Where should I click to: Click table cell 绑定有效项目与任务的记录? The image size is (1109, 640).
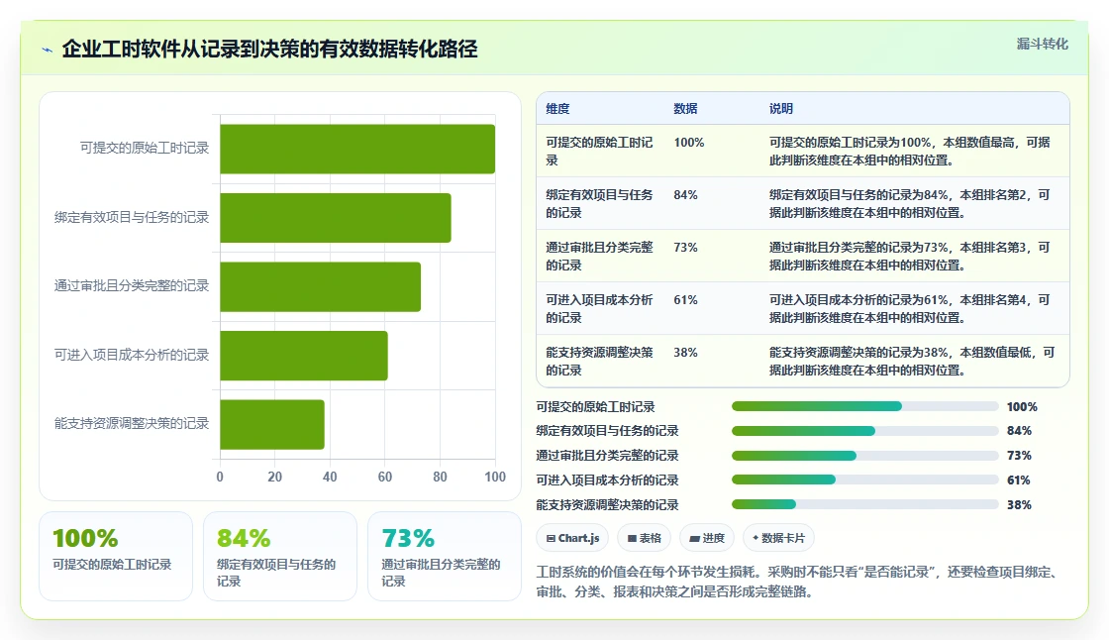tap(599, 203)
